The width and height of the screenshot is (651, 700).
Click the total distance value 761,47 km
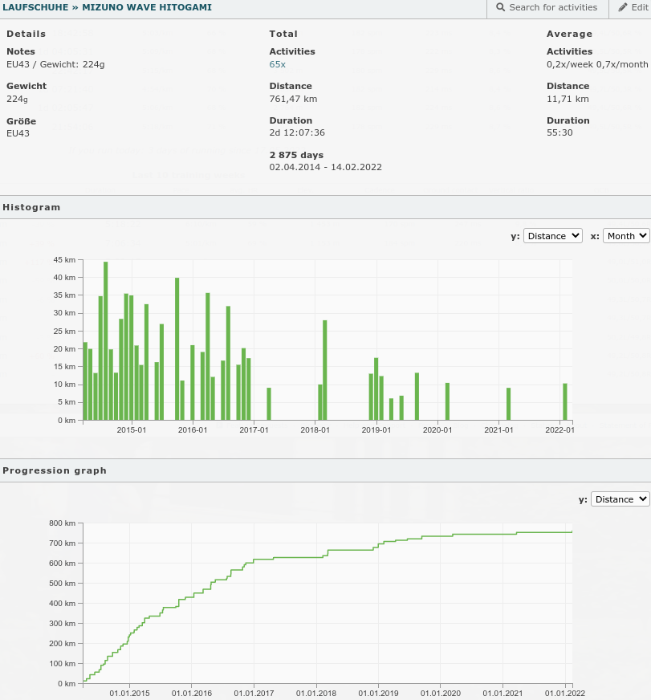click(293, 99)
